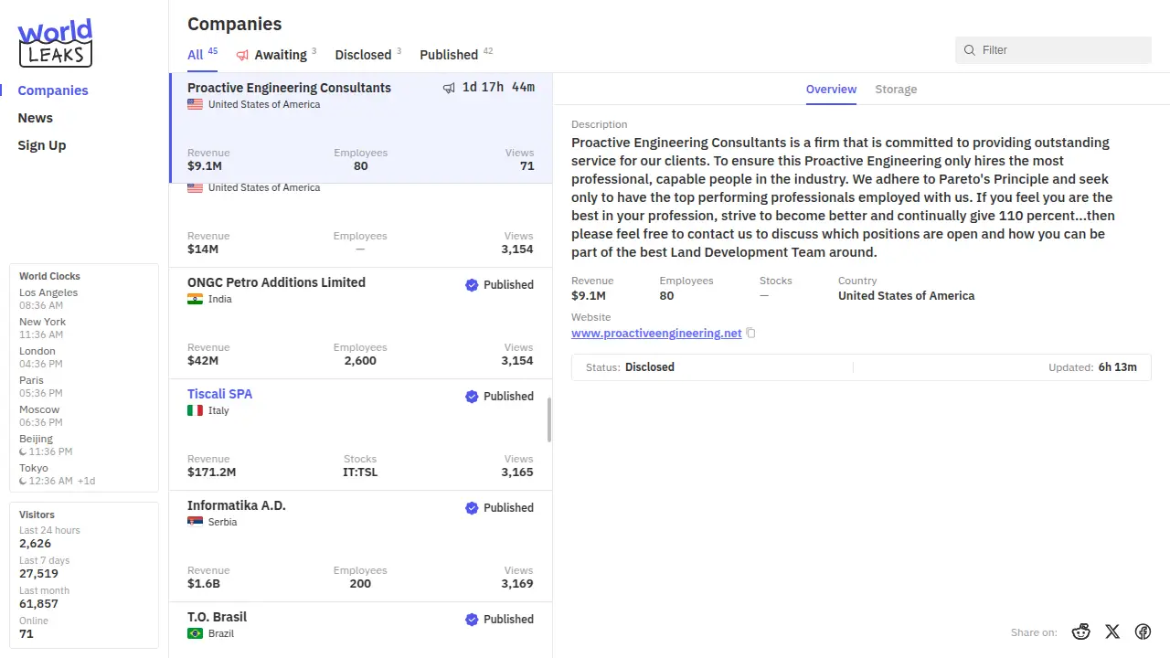Image resolution: width=1170 pixels, height=658 pixels.
Task: Open the Published companies tab
Action: tap(449, 55)
